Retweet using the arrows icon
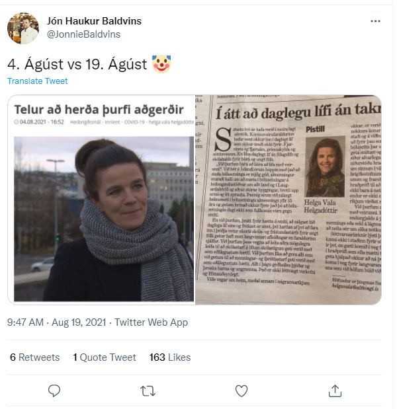Viewport: 399px width, 409px height. (x=148, y=391)
